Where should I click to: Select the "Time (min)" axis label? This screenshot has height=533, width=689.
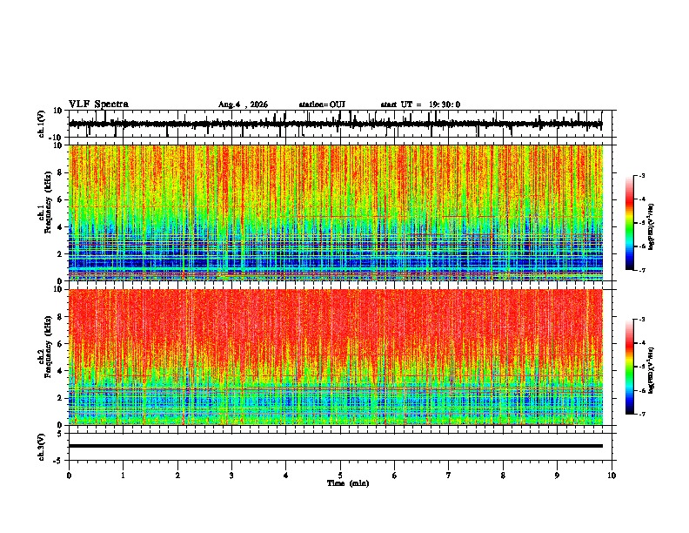[x=348, y=483]
